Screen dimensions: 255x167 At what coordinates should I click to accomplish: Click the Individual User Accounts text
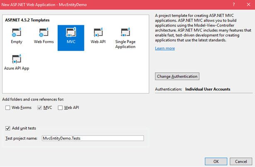point(208,89)
